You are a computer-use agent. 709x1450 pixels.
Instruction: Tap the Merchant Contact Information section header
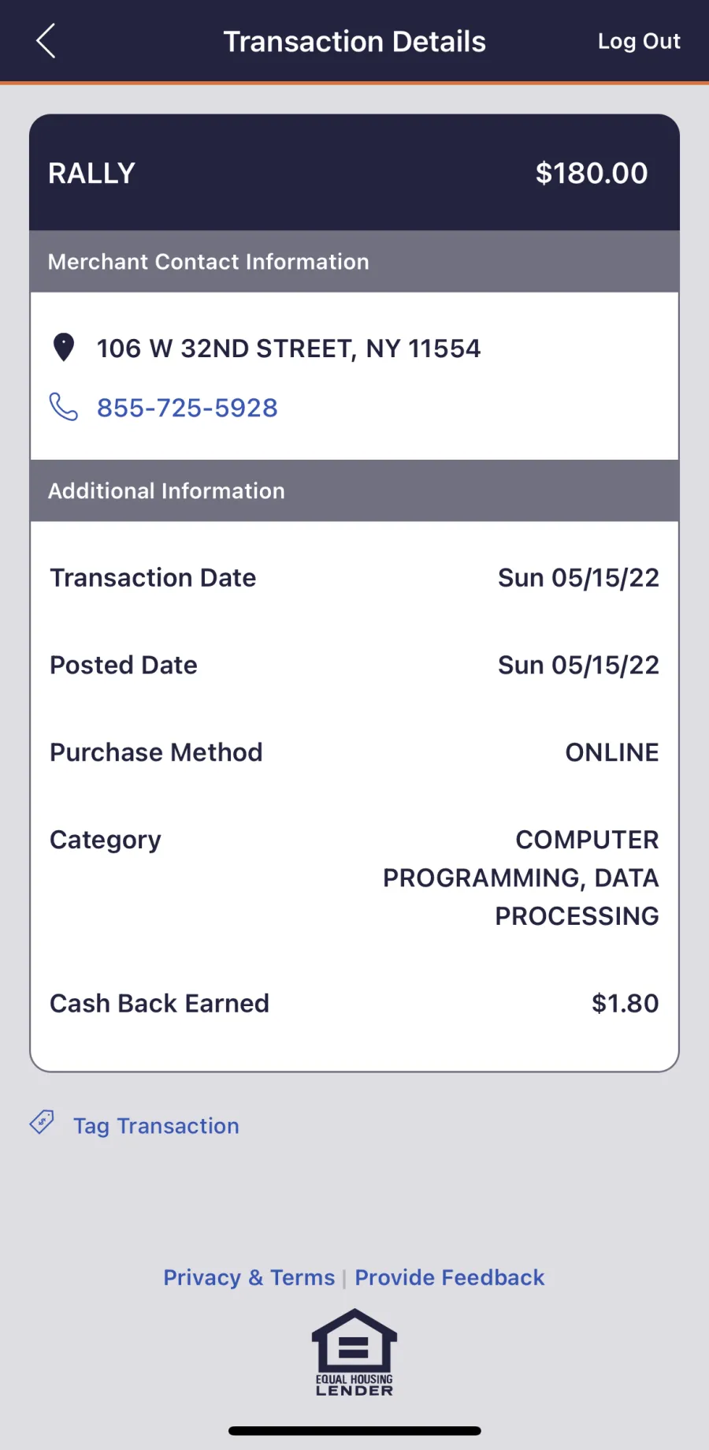(209, 262)
